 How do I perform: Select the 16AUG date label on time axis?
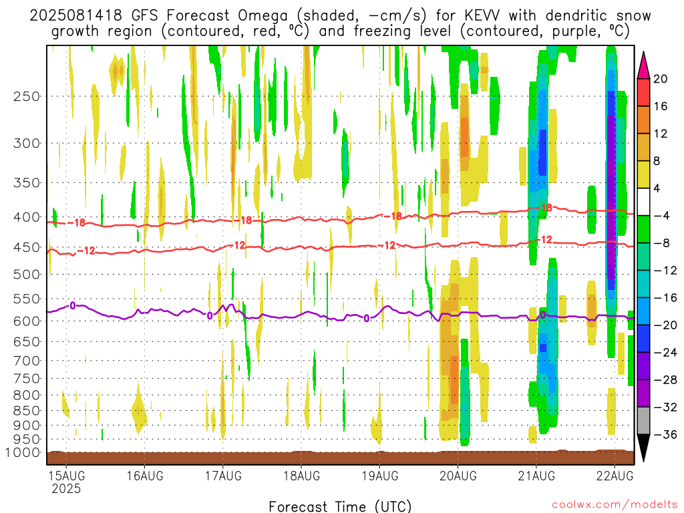(x=145, y=476)
